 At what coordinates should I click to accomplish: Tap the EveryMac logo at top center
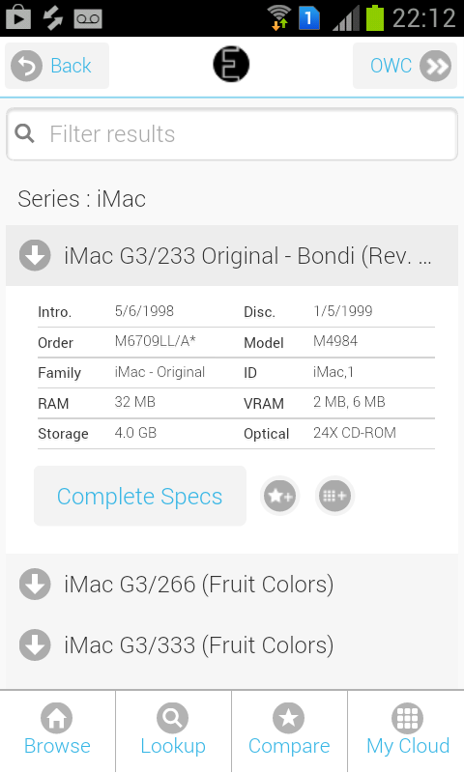[231, 64]
